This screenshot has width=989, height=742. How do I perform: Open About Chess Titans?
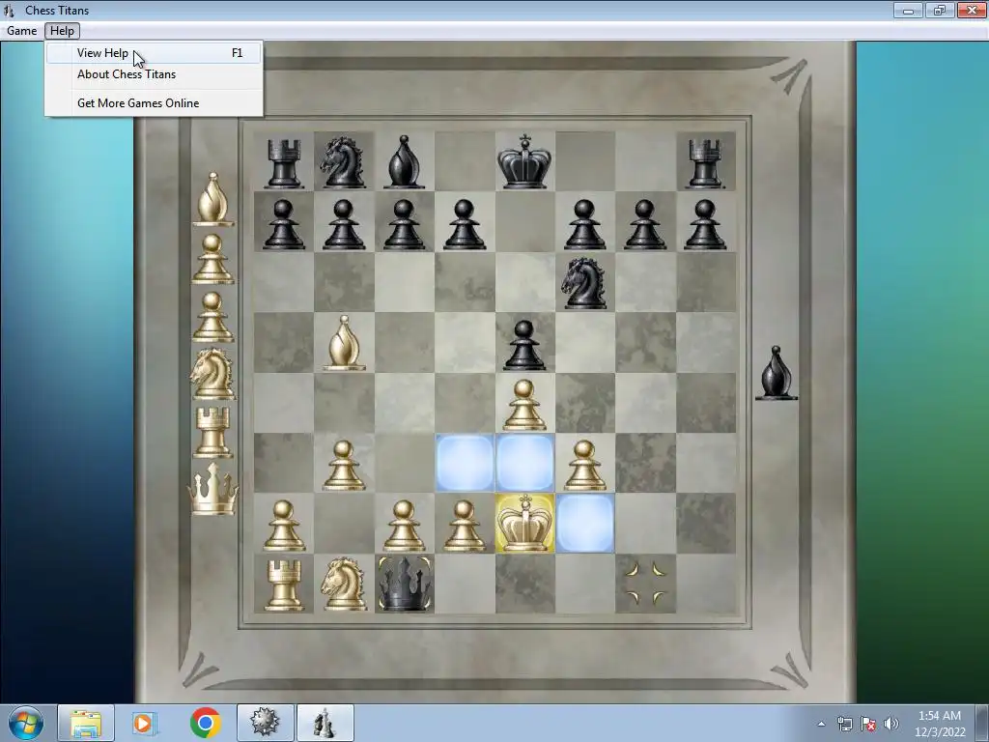point(154,74)
